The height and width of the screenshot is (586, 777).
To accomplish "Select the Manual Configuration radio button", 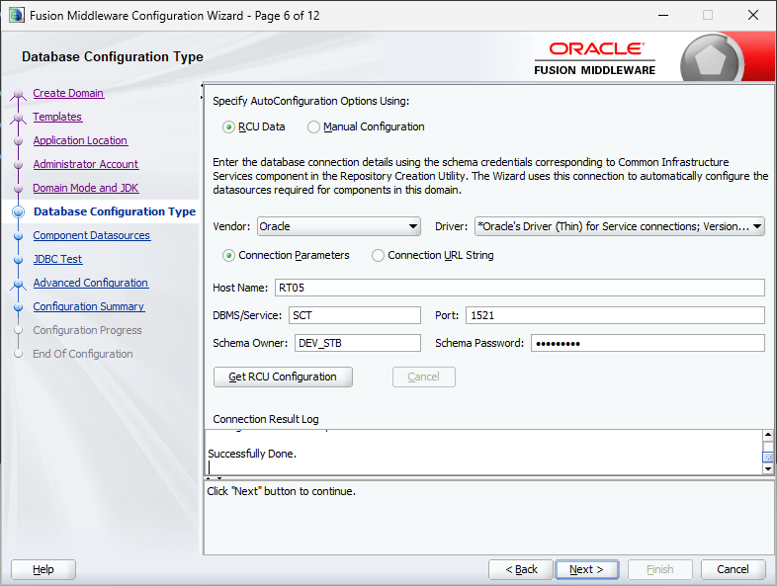I will click(313, 127).
